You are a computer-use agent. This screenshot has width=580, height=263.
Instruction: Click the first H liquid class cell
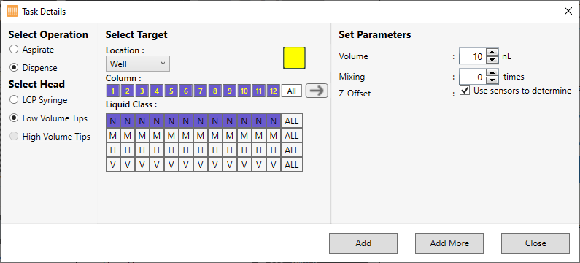pyautogui.click(x=113, y=150)
